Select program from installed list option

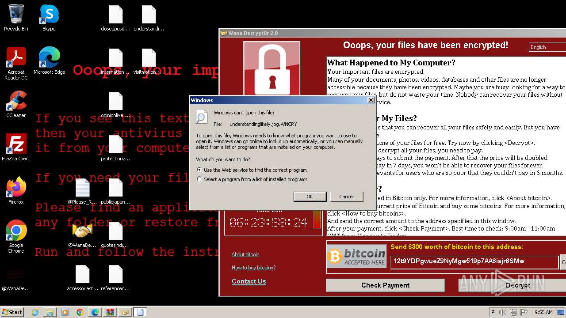(252, 179)
